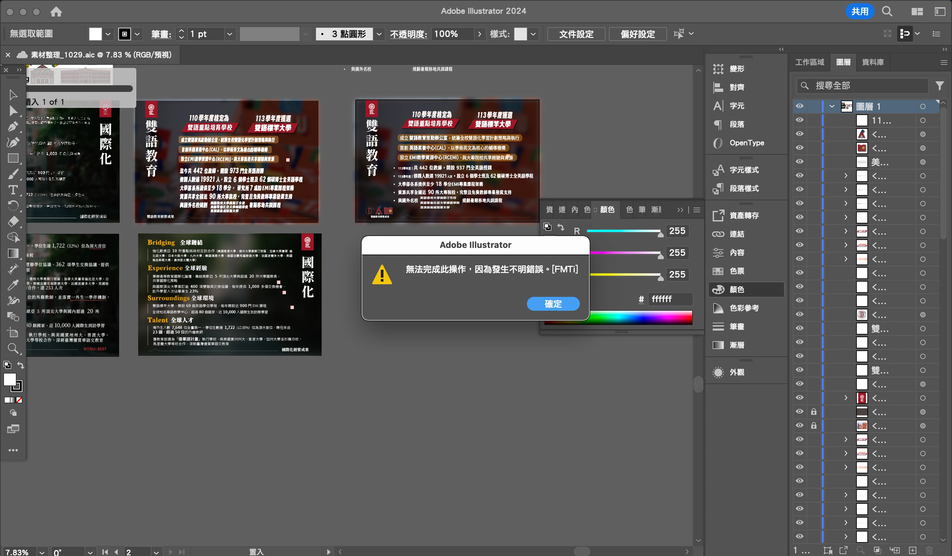
Task: Open the Edit Toolbar three-dots menu
Action: (13, 450)
